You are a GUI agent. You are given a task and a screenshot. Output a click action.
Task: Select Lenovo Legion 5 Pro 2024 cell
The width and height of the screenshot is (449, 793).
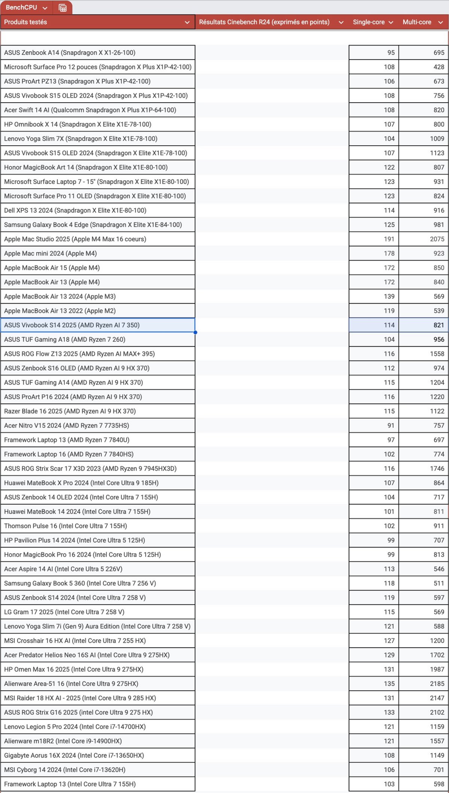pos(98,727)
